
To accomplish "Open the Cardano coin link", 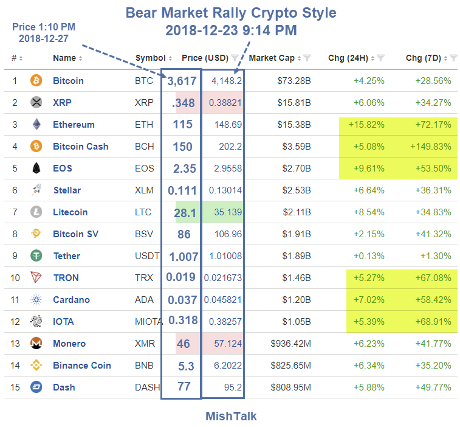I will [71, 300].
